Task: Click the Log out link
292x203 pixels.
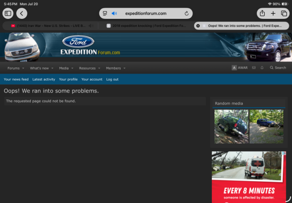Action: (113, 79)
